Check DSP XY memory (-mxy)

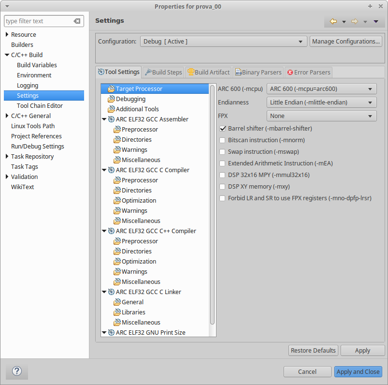click(222, 187)
